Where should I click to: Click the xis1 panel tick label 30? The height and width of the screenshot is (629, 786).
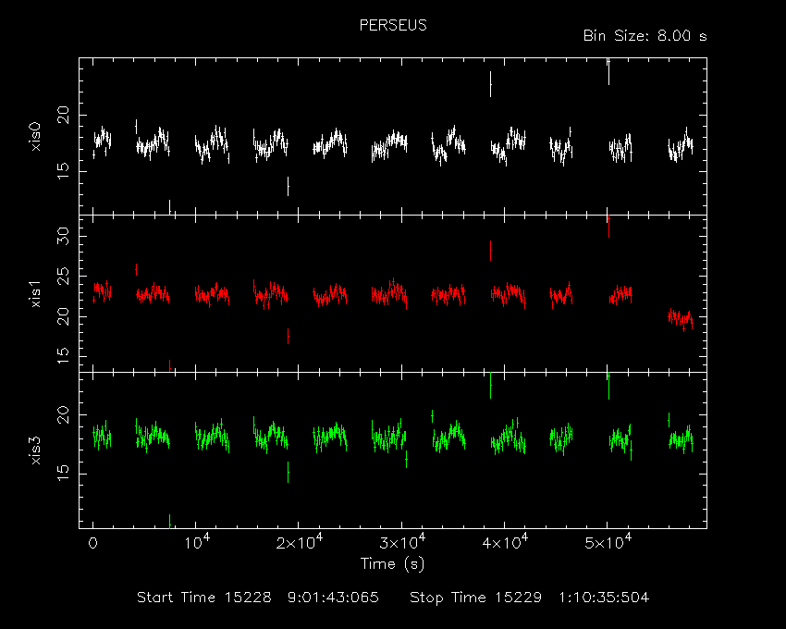(x=64, y=236)
